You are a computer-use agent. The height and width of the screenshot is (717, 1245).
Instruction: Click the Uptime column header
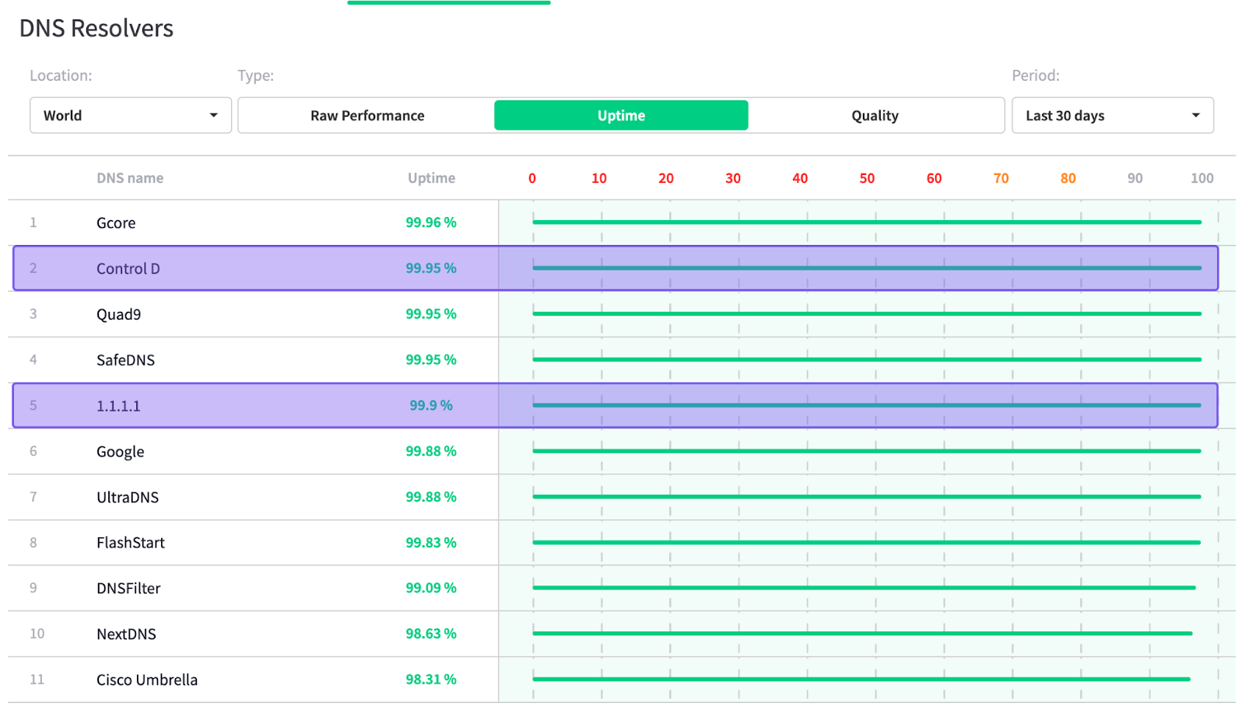431,178
